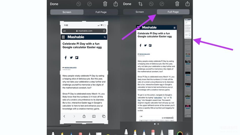The width and height of the screenshot is (240, 135).
Task: Tap undo in the Screen-view editor toolbar
Action: coord(79,4)
